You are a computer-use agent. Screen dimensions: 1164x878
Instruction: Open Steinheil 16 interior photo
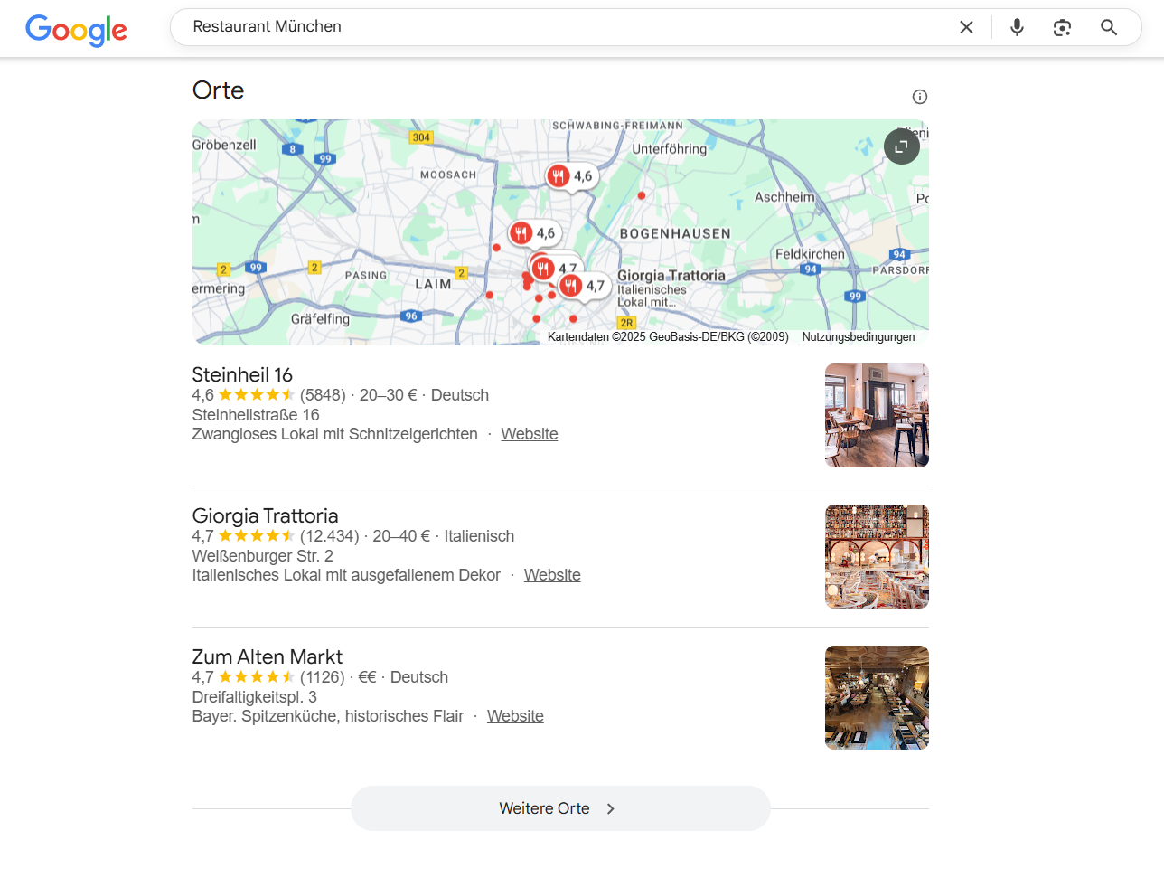876,415
